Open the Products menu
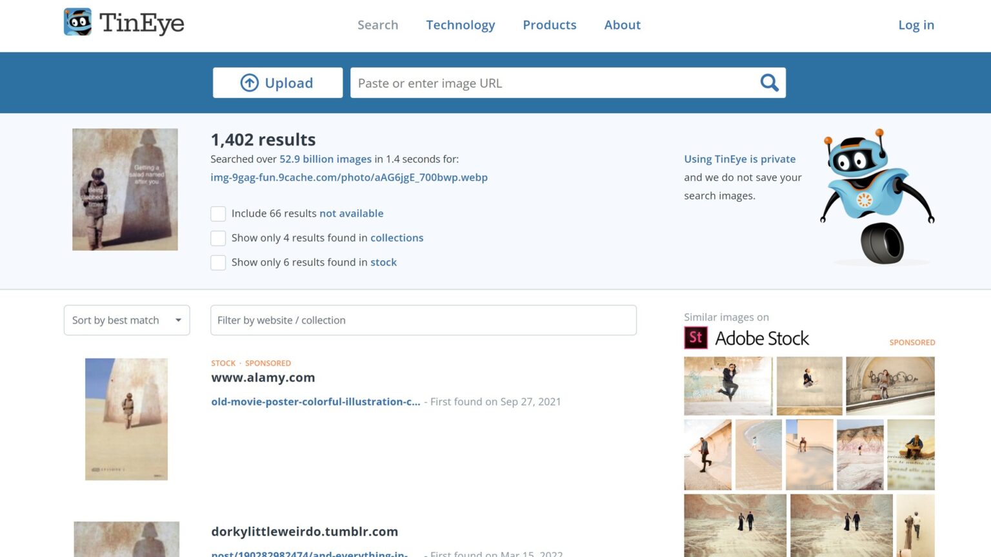Viewport: 991px width, 557px height. click(x=549, y=25)
